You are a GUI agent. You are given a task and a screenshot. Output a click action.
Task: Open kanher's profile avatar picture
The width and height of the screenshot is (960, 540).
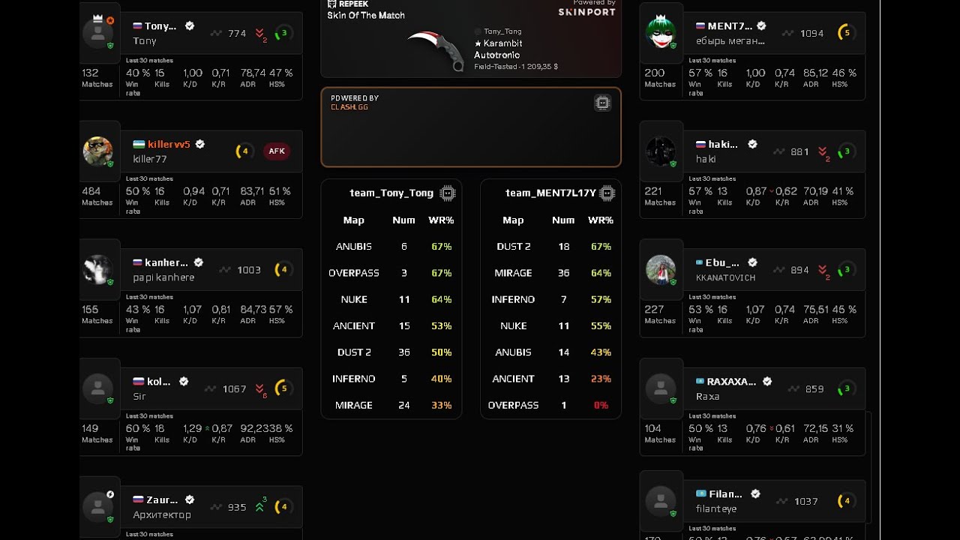pos(97,270)
